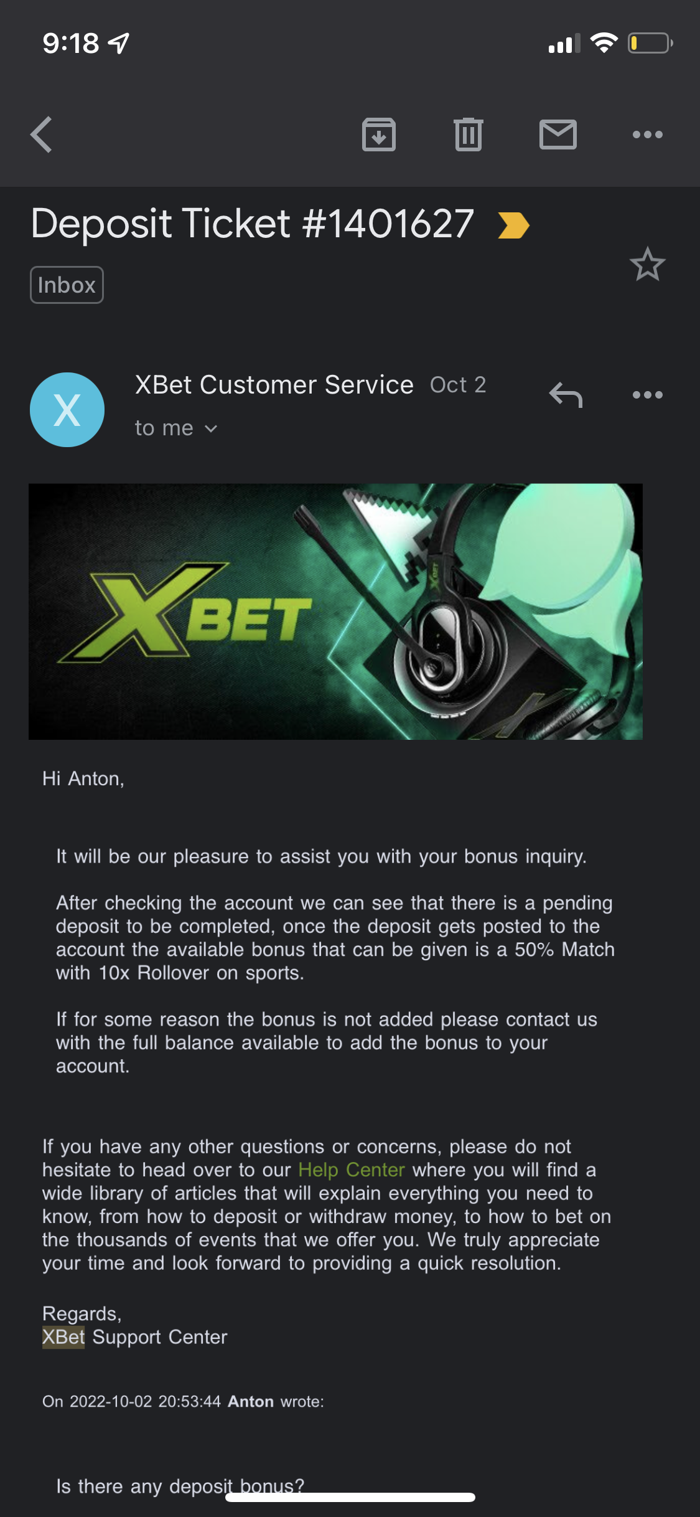Screen dimensions: 700x1517
Task: Tap the XBet Customer Service sender name
Action: tap(274, 385)
